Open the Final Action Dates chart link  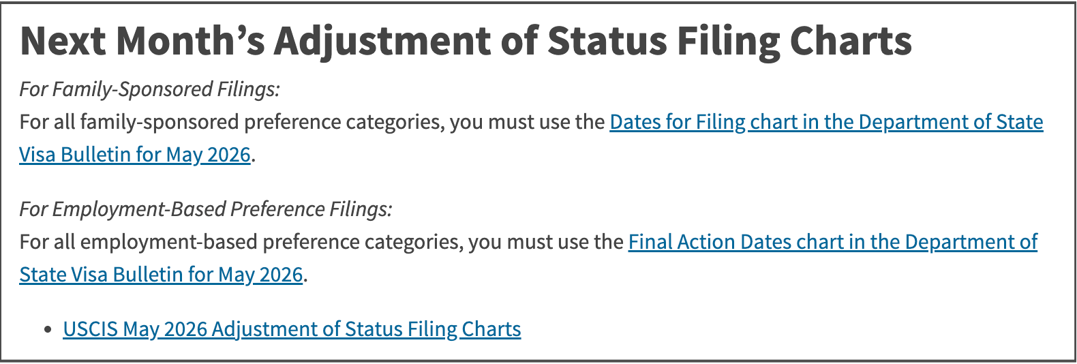[x=832, y=242]
